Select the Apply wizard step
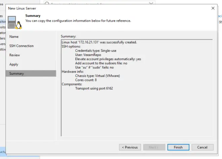The image size is (222, 159). (x=14, y=64)
